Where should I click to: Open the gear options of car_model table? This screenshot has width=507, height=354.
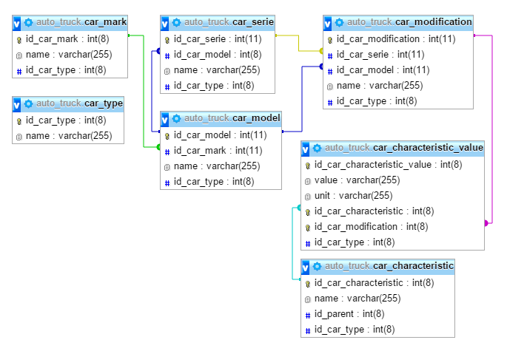pyautogui.click(x=177, y=118)
